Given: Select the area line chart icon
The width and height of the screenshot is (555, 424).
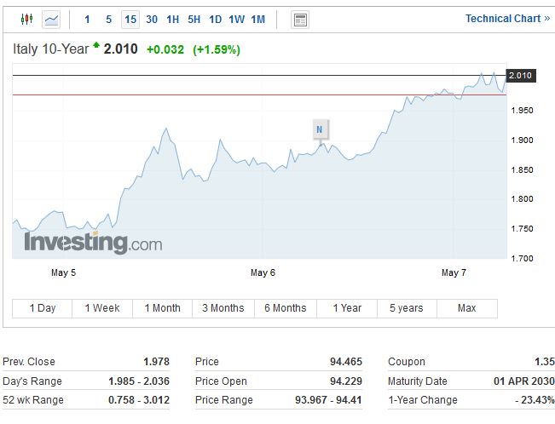Looking at the screenshot, I should point(51,19).
